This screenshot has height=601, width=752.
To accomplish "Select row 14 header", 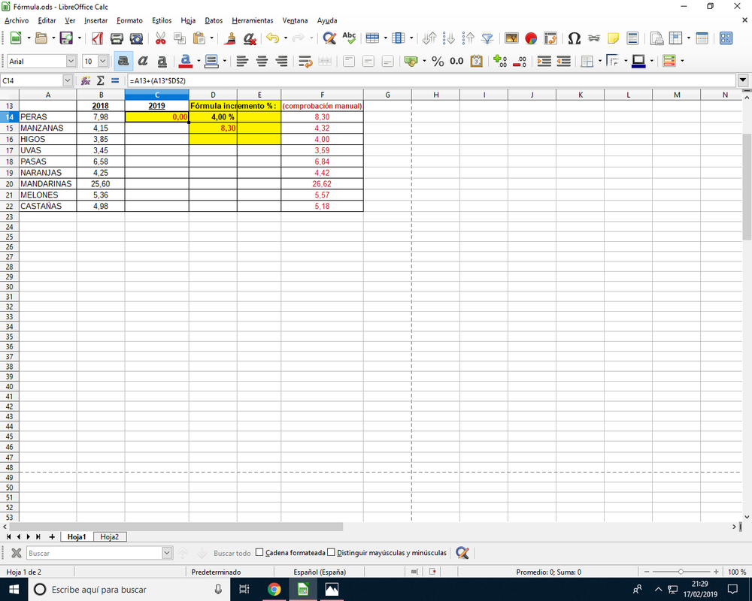I will click(x=9, y=117).
